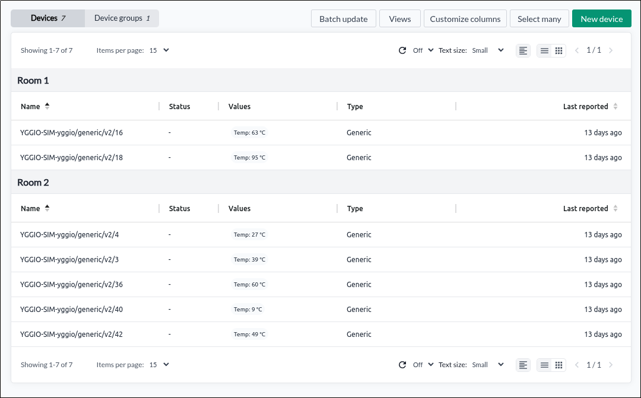Click top Showing 1-7 of 7 text
Viewport: 641px width, 398px height.
47,50
